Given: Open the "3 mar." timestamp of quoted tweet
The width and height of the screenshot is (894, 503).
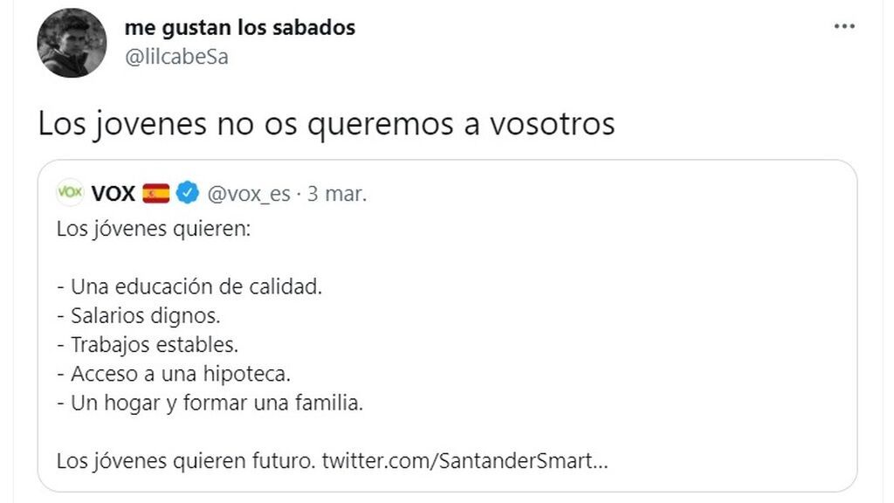Looking at the screenshot, I should [x=336, y=193].
